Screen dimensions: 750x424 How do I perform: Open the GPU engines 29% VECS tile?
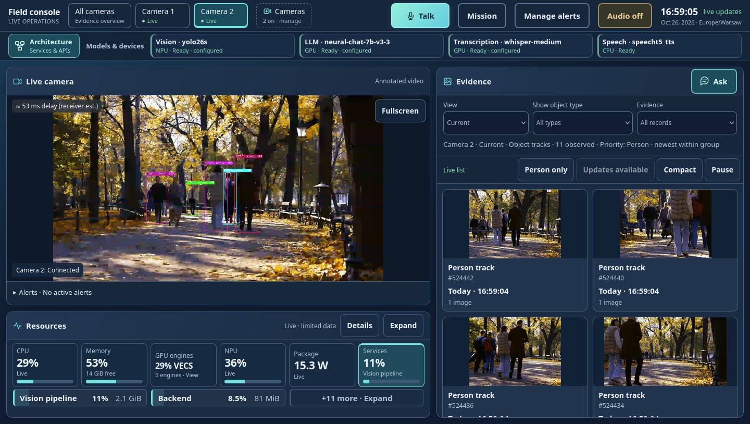pos(183,365)
